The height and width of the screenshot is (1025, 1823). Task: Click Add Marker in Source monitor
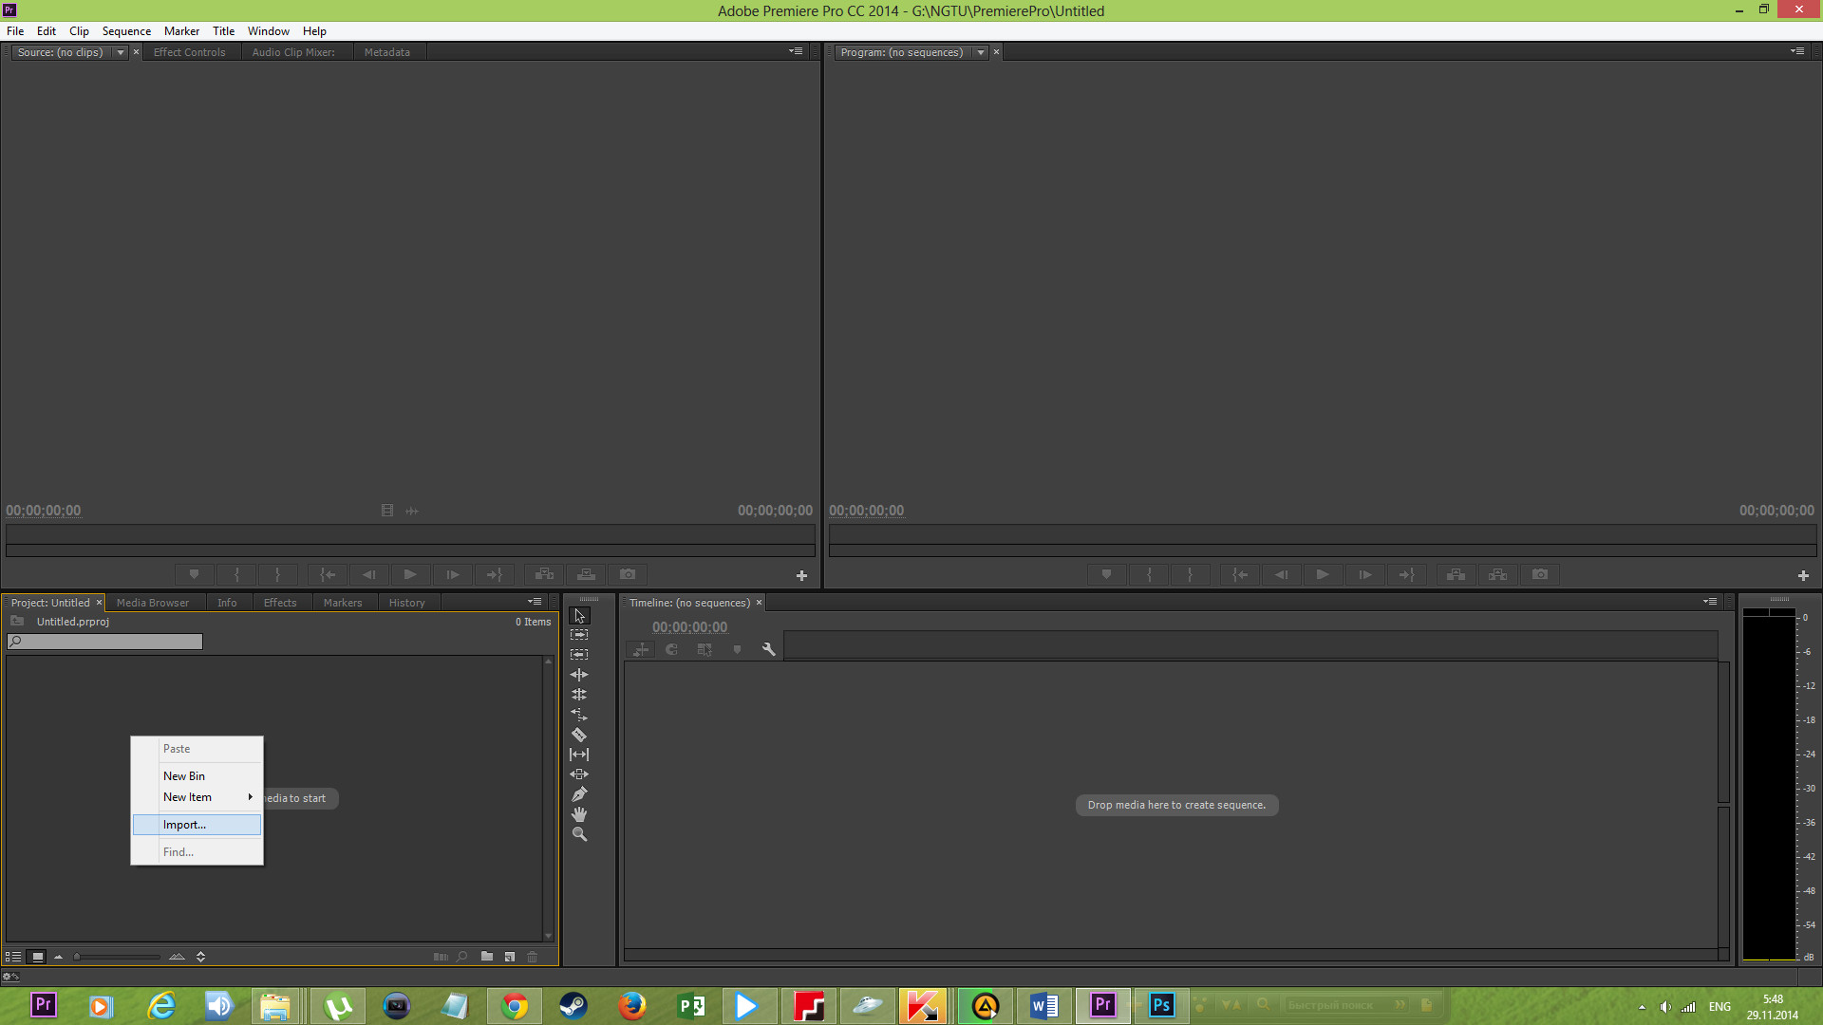point(194,574)
